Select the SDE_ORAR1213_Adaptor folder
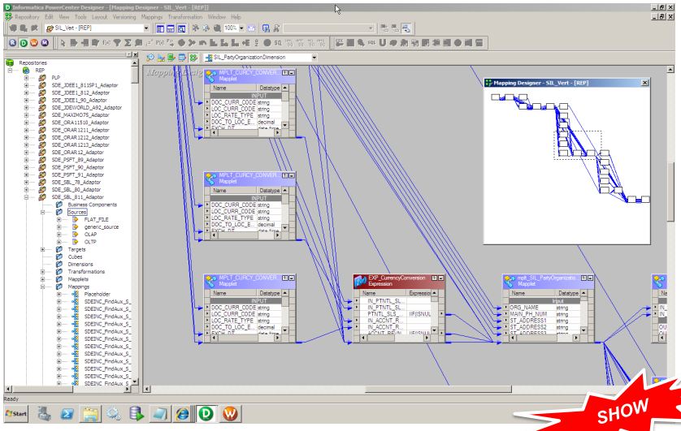This screenshot has height=431, width=681. 80,144
